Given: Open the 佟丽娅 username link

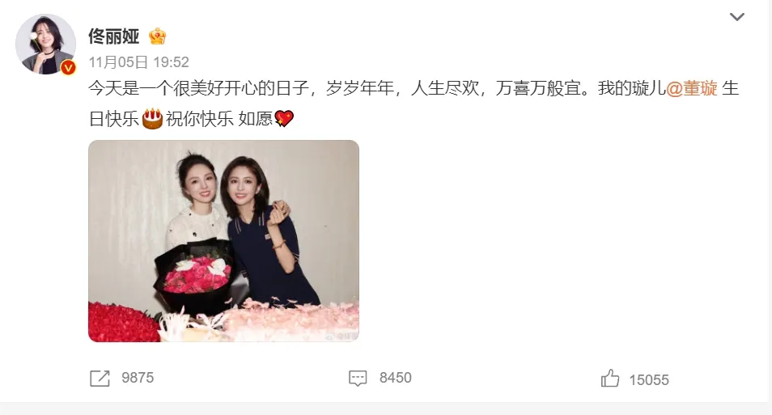Looking at the screenshot, I should coord(114,36).
